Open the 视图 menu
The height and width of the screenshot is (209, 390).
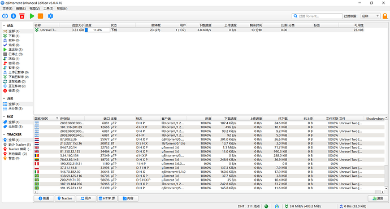(x=34, y=8)
